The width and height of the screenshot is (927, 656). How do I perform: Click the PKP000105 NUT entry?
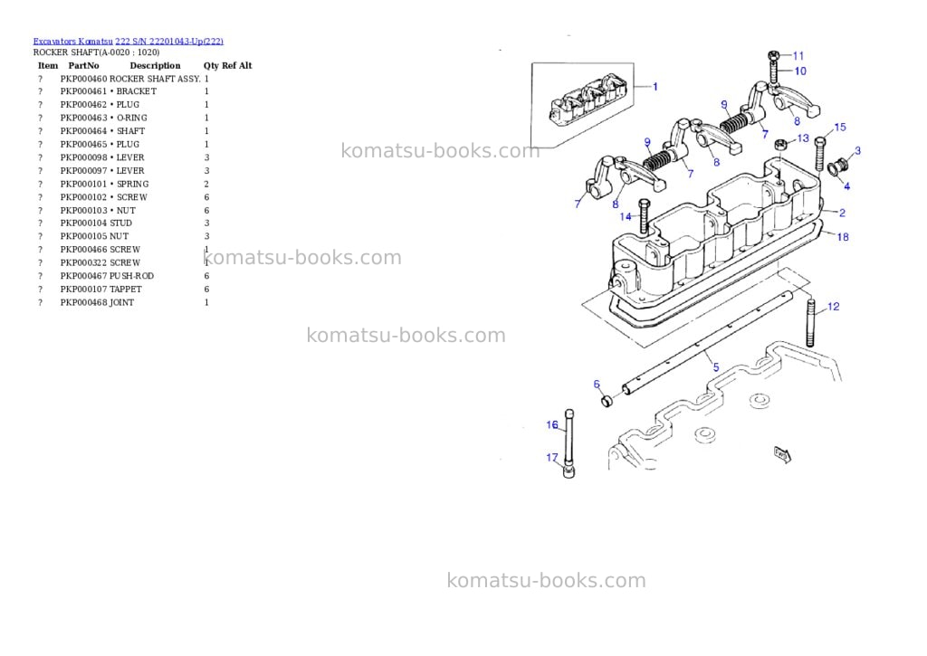coord(123,236)
